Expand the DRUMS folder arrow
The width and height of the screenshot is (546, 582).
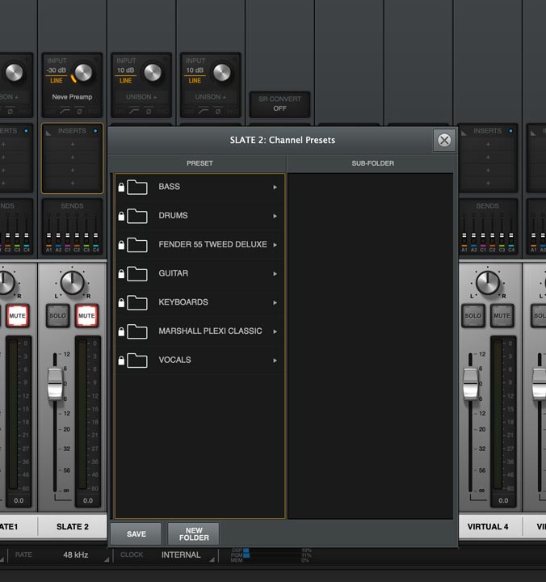click(x=275, y=216)
